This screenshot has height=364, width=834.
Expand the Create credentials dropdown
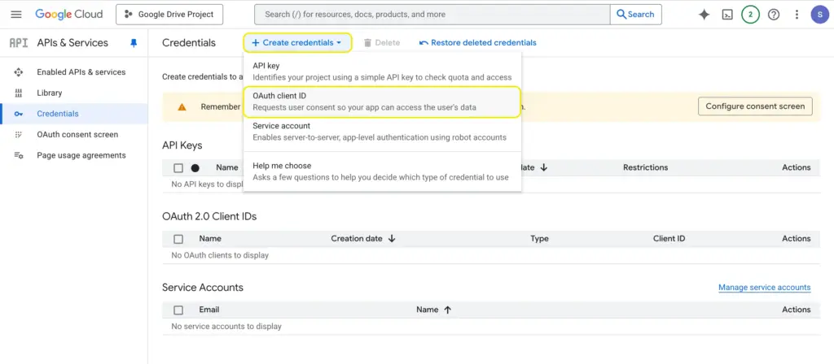297,42
